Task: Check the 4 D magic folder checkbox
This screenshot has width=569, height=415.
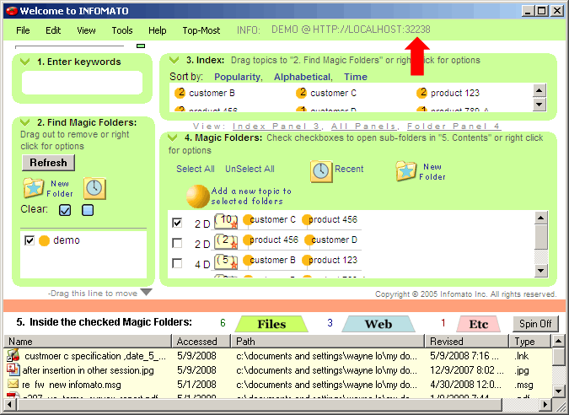Action: (177, 263)
